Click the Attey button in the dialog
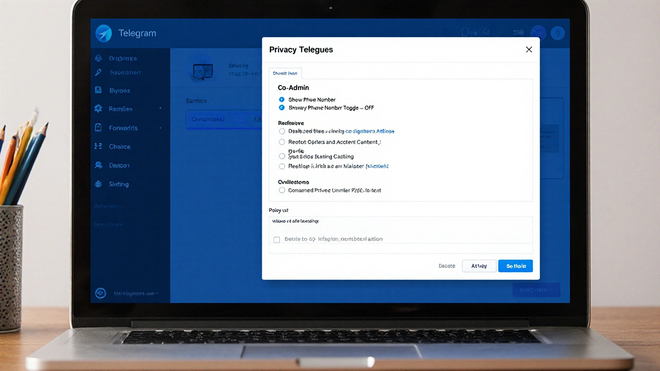Image resolution: width=660 pixels, height=371 pixels. (478, 266)
